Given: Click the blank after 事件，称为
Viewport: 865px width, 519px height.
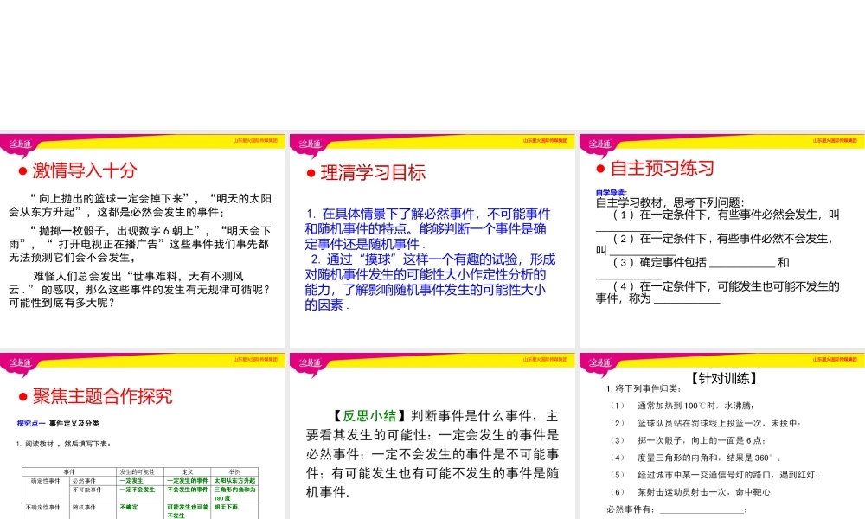Looking at the screenshot, I should click(686, 299).
